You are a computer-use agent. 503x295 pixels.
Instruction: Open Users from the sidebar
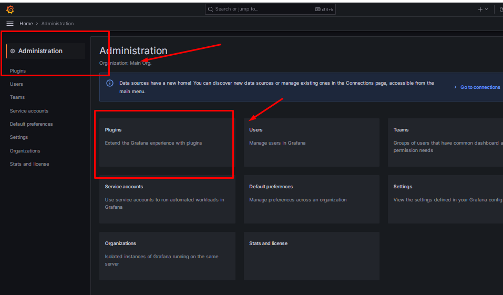16,84
